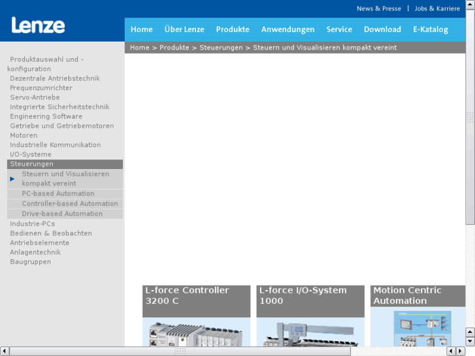The height and width of the screenshot is (356, 475).
Task: Select highlighted Steuerungen sidebar item
Action: click(x=65, y=164)
